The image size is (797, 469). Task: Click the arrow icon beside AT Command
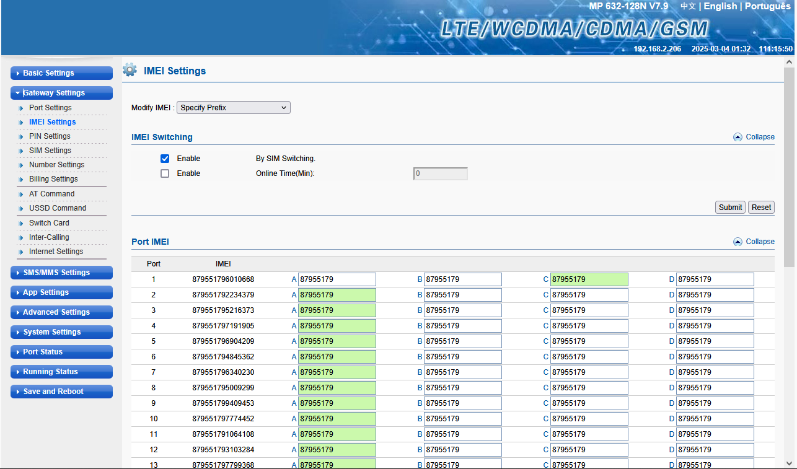[21, 194]
